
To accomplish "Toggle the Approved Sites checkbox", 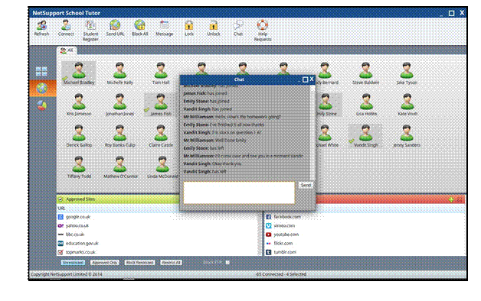I will (x=61, y=199).
